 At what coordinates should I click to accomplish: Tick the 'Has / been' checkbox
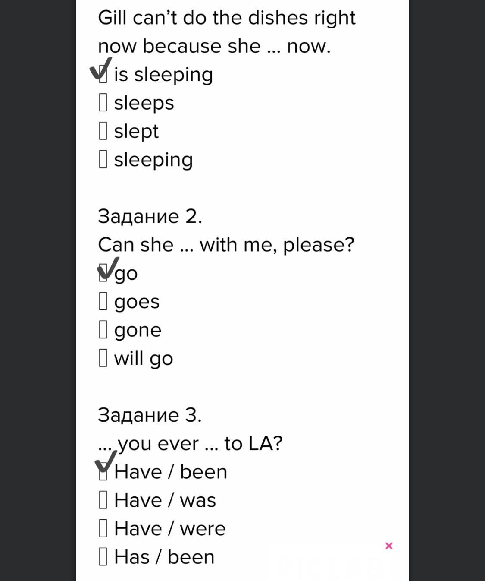tap(103, 556)
